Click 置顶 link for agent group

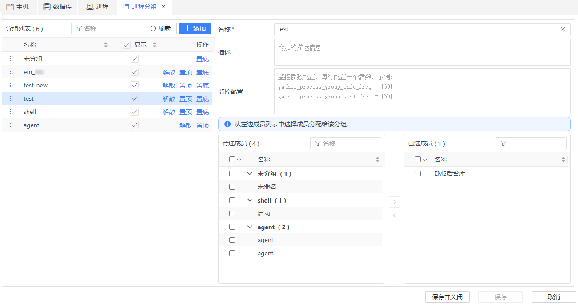(x=203, y=125)
